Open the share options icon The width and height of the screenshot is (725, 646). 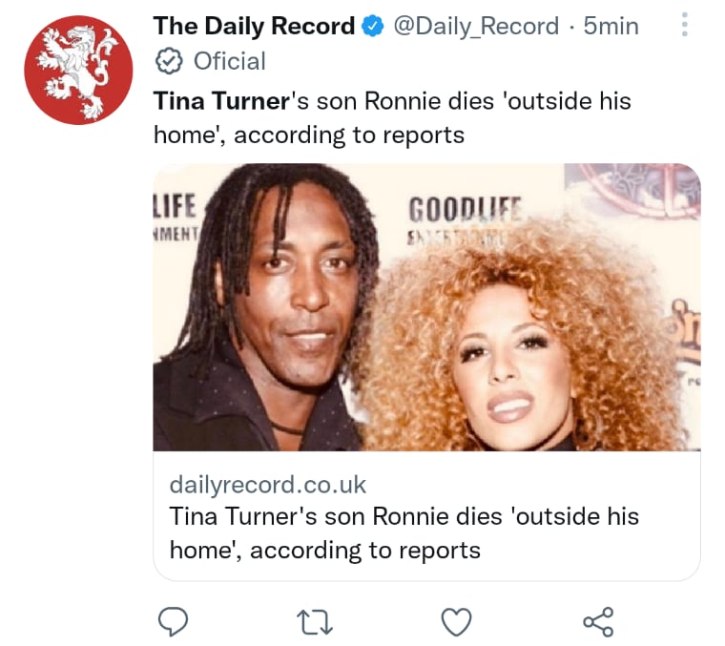point(598,621)
